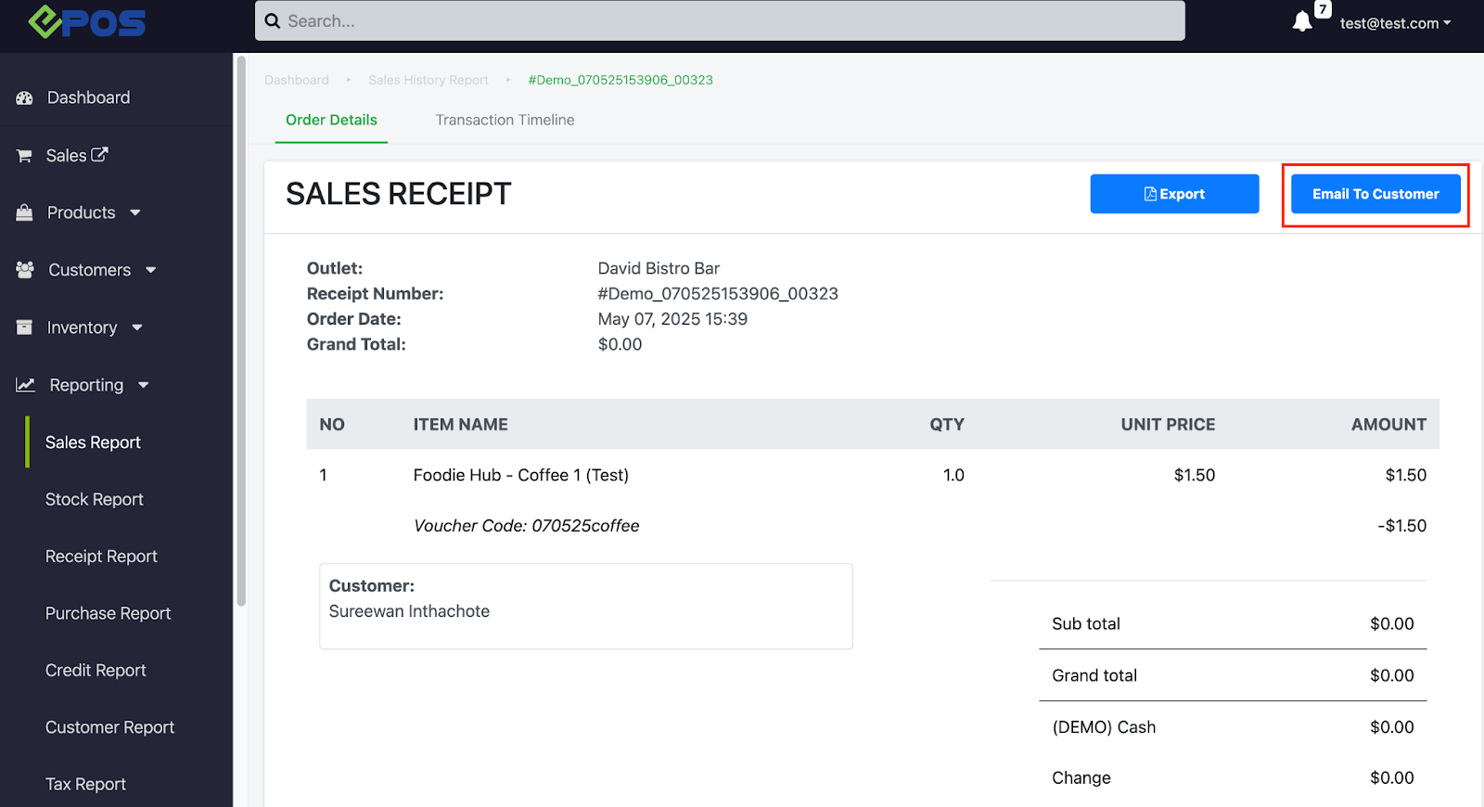Click the ITEM NAME column header
Viewport: 1484px width, 807px height.
pyautogui.click(x=460, y=424)
